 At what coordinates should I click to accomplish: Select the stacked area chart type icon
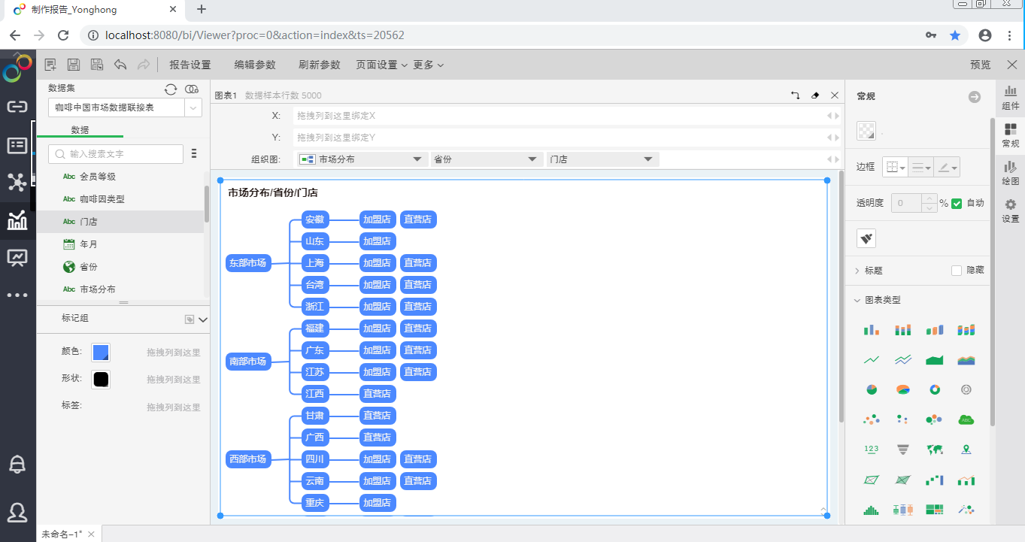(966, 359)
